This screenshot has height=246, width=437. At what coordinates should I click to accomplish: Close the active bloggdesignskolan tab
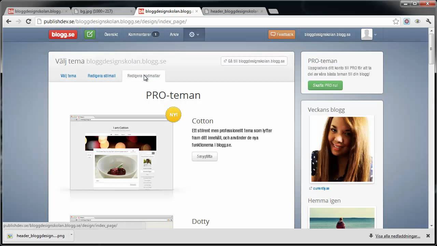197,11
